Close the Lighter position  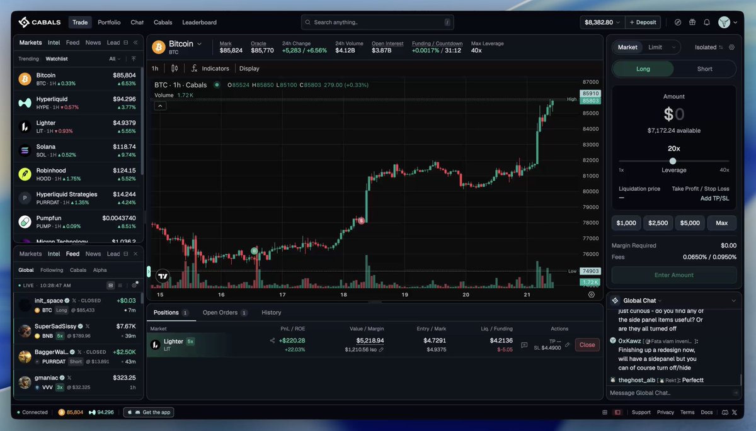[x=587, y=345]
